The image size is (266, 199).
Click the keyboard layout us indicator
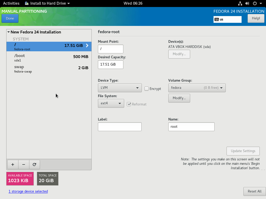pyautogui.click(x=227, y=19)
